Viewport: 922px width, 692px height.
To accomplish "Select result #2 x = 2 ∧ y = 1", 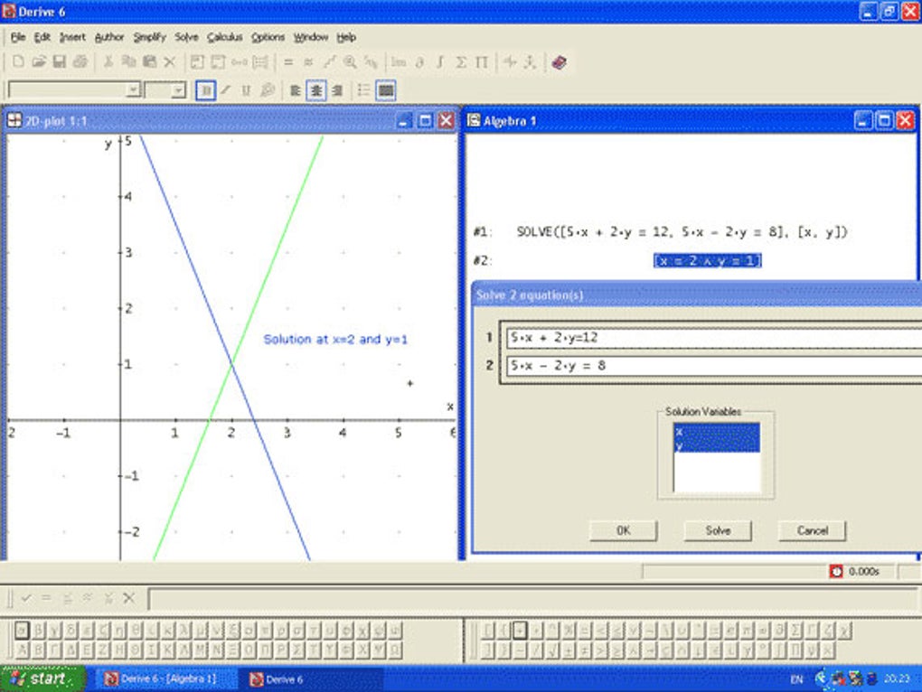I will 708,260.
